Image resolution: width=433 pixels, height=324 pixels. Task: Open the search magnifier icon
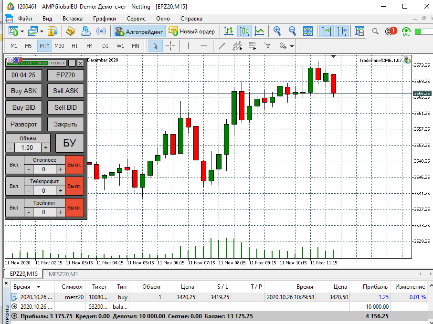point(375,31)
